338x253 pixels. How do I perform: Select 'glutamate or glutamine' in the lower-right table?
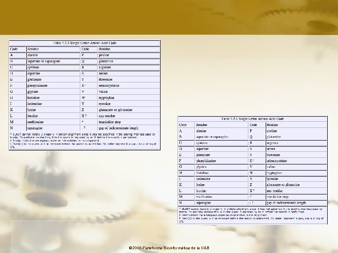pos(283,185)
